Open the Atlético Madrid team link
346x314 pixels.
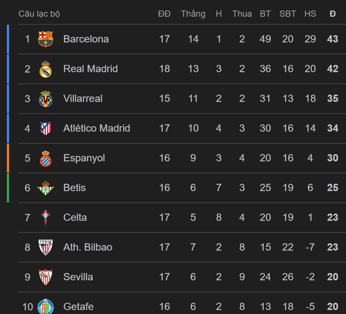click(x=97, y=128)
